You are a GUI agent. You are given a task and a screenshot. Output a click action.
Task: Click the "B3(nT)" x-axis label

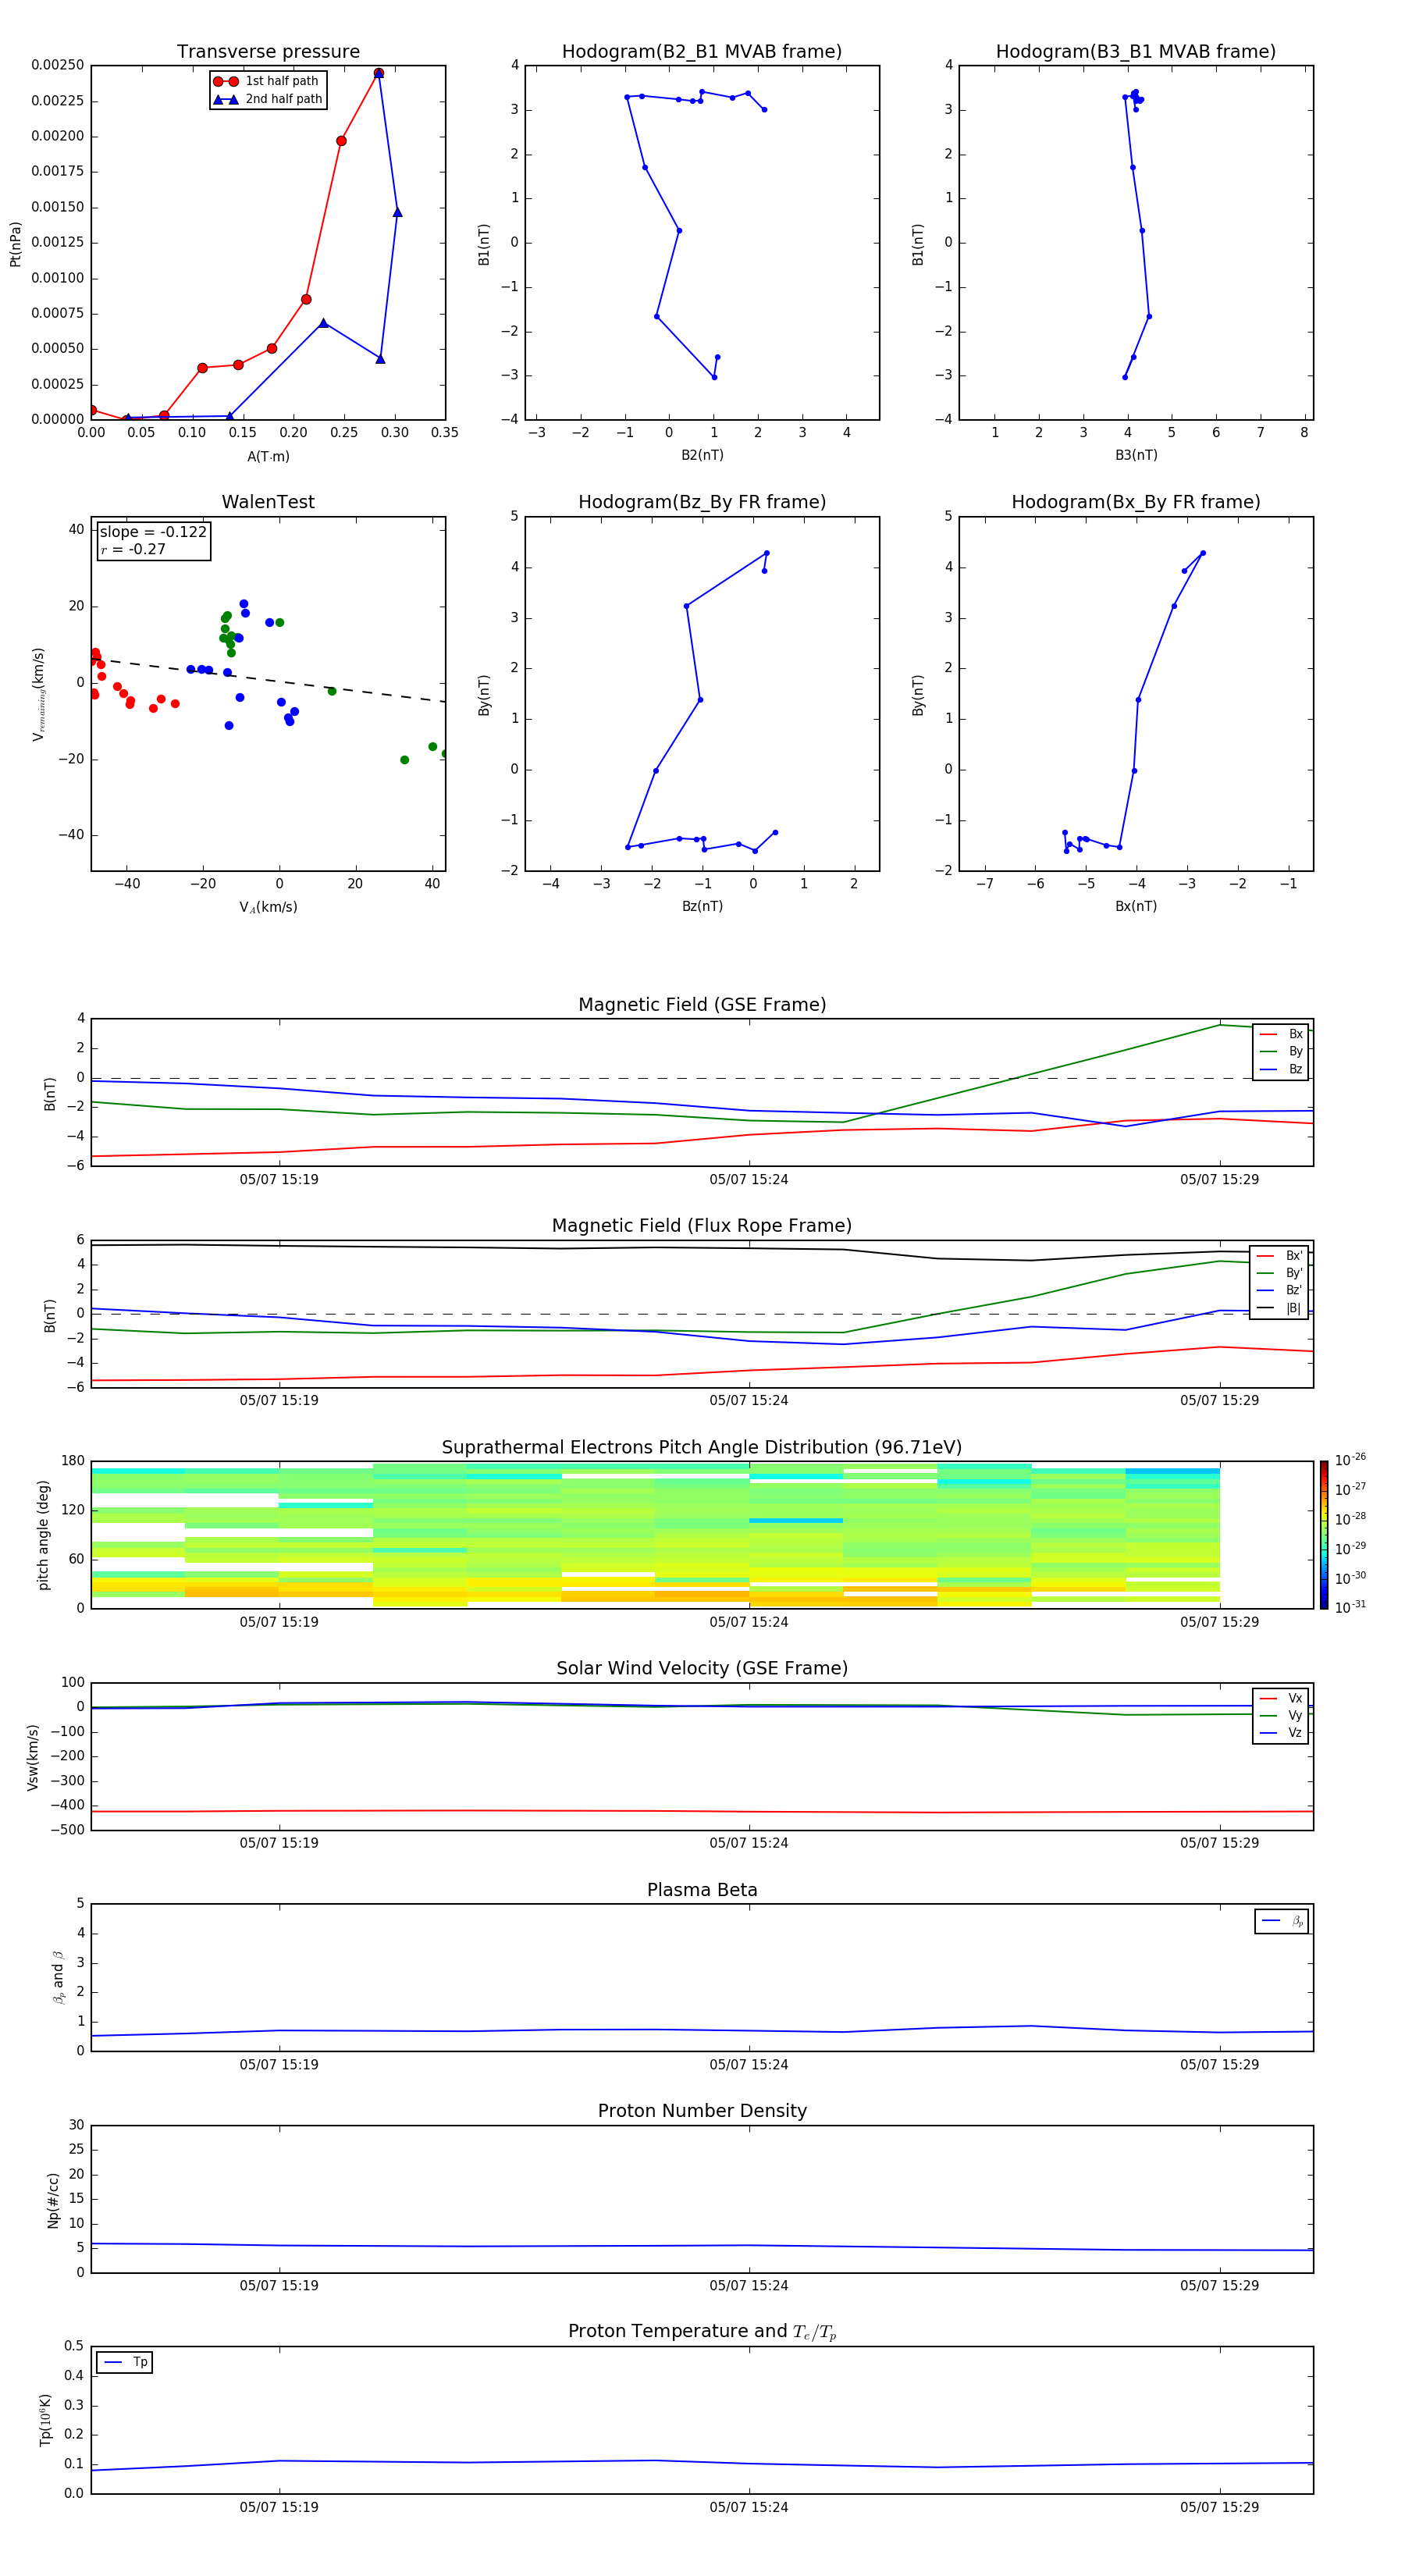[1136, 455]
